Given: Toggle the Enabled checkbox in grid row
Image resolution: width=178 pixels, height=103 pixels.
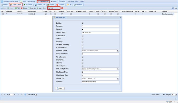Looking at the screenshot, I should click(3, 14).
